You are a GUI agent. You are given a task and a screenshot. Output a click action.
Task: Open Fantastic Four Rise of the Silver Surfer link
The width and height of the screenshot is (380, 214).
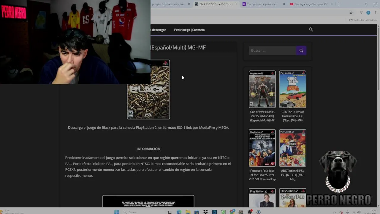(262, 175)
